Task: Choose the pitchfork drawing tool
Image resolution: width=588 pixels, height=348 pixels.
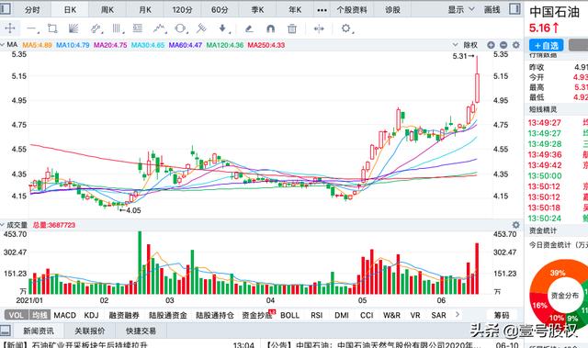Action: [x=202, y=28]
